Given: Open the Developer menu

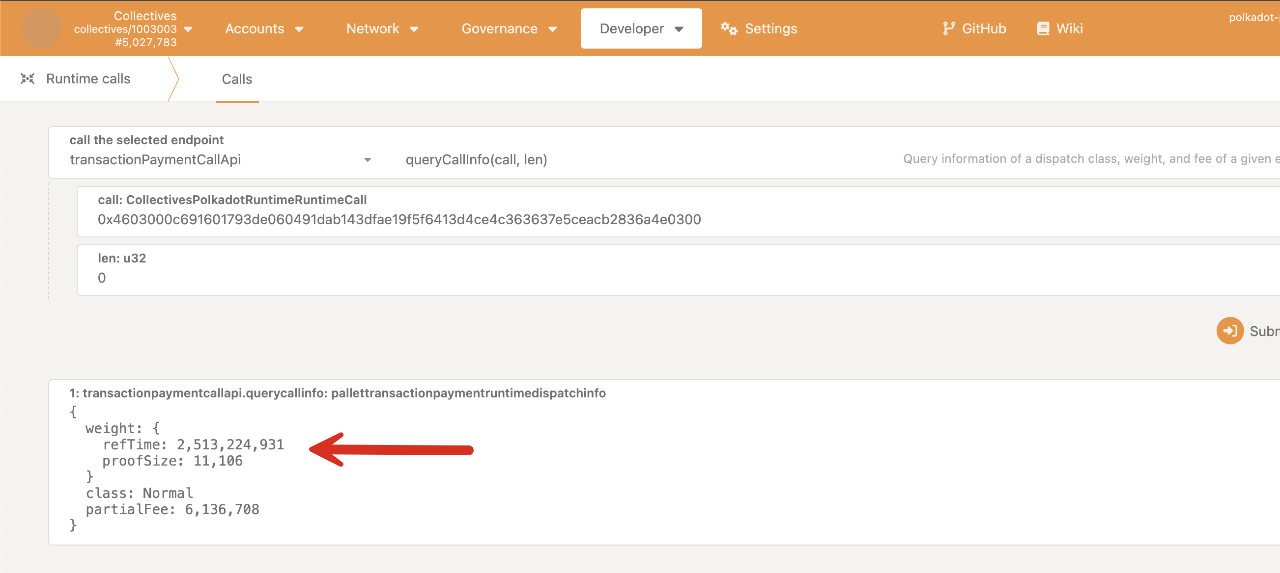Looking at the screenshot, I should point(632,28).
